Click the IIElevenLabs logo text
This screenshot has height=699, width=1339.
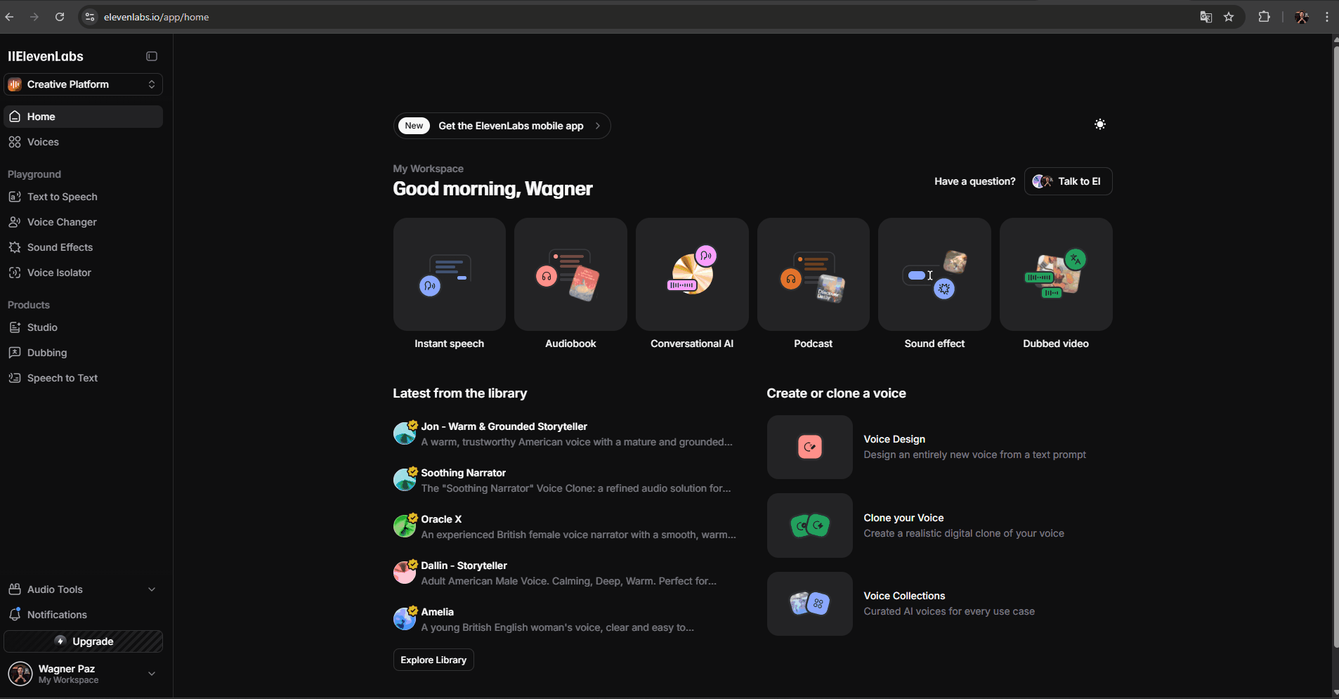coord(46,56)
